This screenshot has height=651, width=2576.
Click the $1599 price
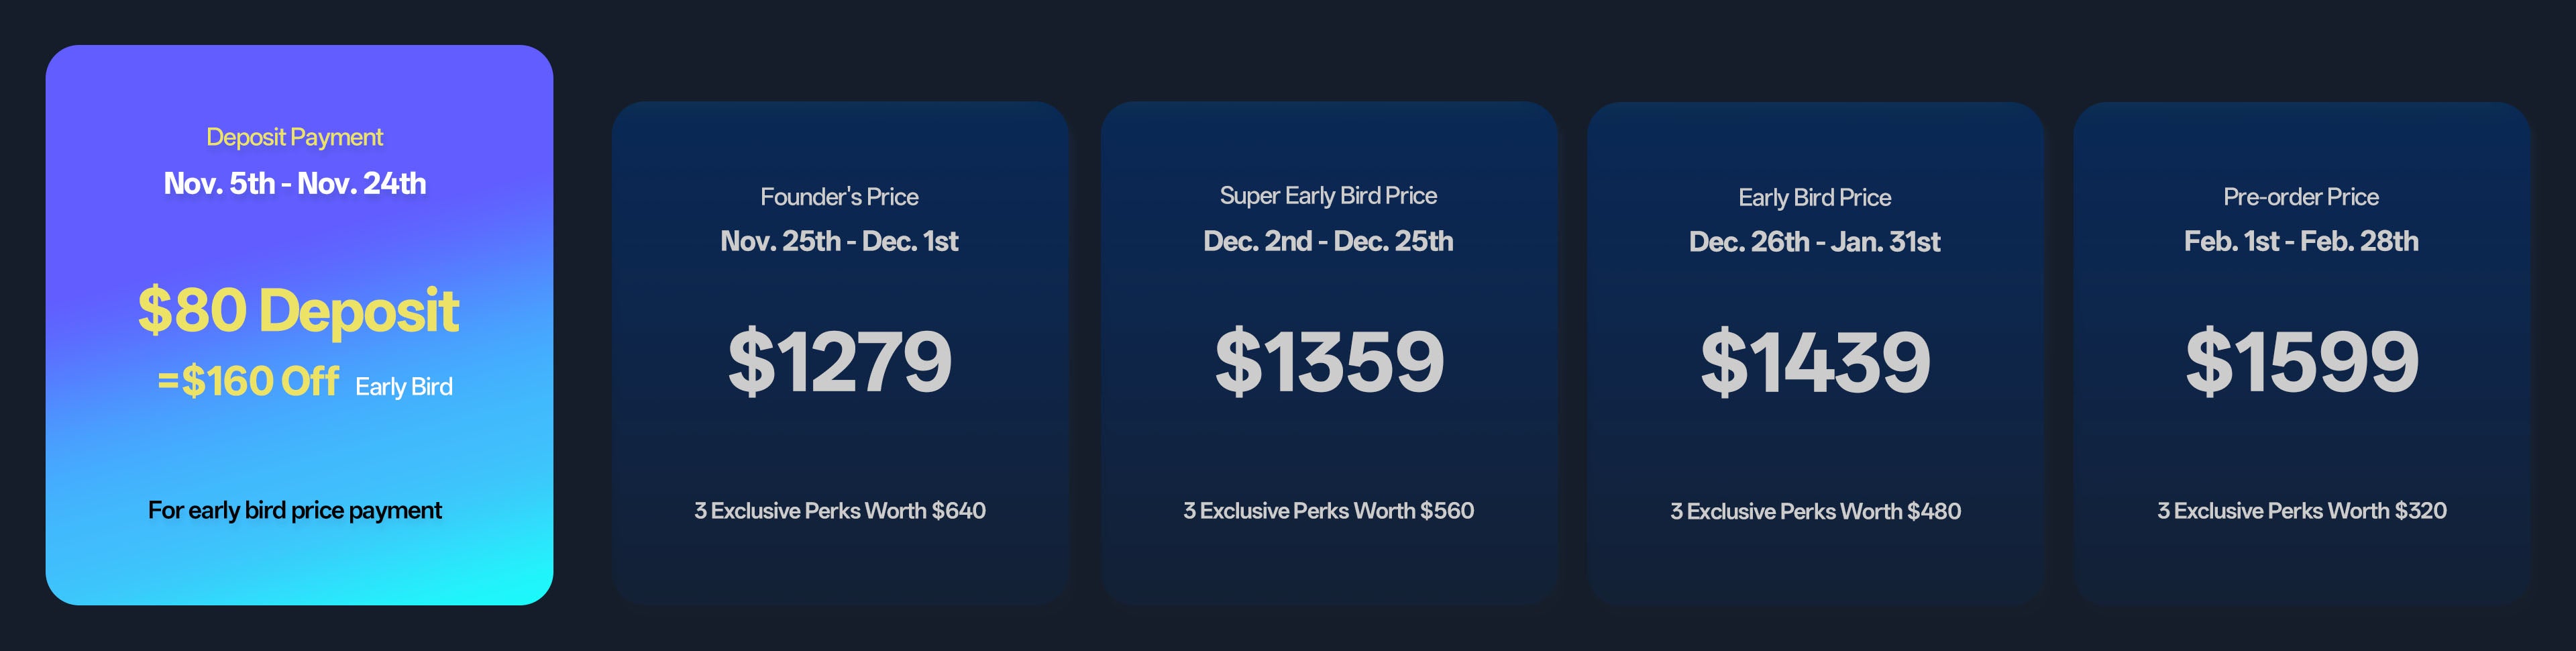[x=2300, y=361]
